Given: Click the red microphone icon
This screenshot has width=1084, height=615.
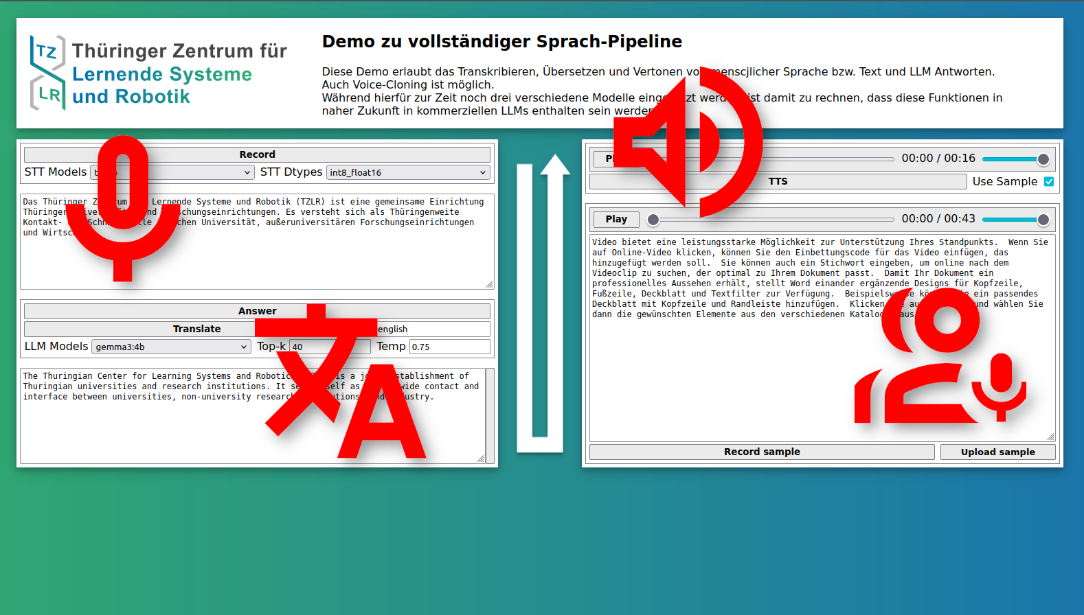Looking at the screenshot, I should point(122,206).
